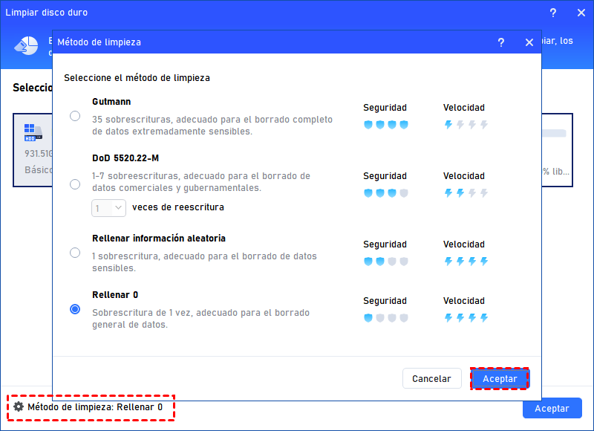594x431 pixels.
Task: Click the gear icon beside Método de limpieza
Action: pyautogui.click(x=19, y=407)
